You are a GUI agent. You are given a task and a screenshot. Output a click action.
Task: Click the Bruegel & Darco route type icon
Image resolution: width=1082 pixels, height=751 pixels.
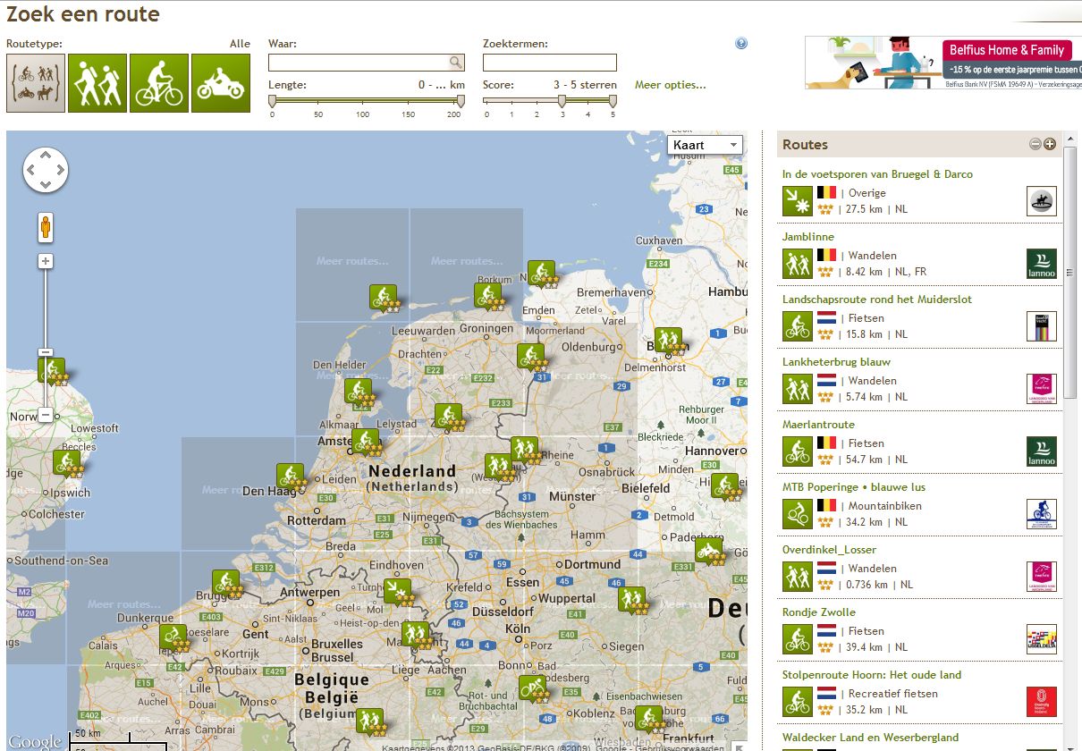click(797, 200)
